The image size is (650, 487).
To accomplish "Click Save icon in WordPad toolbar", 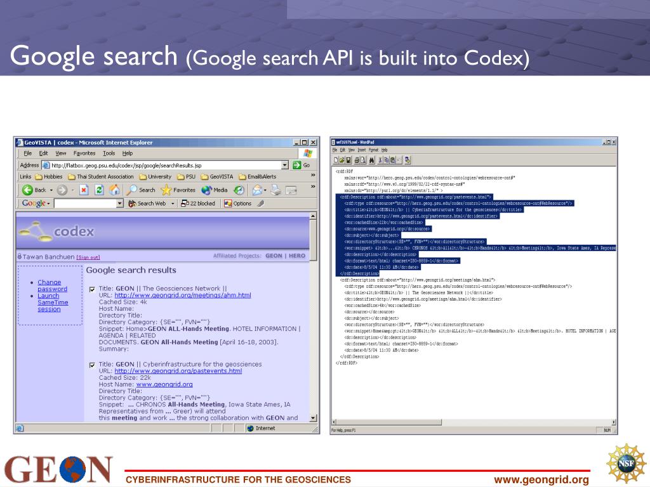I will click(348, 160).
